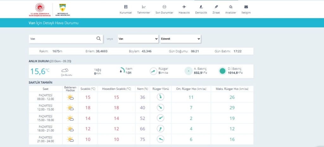324x147 pixels.
Task: Expand the Van province dropdown
Action: click(138, 39)
